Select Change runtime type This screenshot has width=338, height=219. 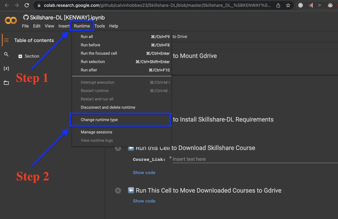122,120
